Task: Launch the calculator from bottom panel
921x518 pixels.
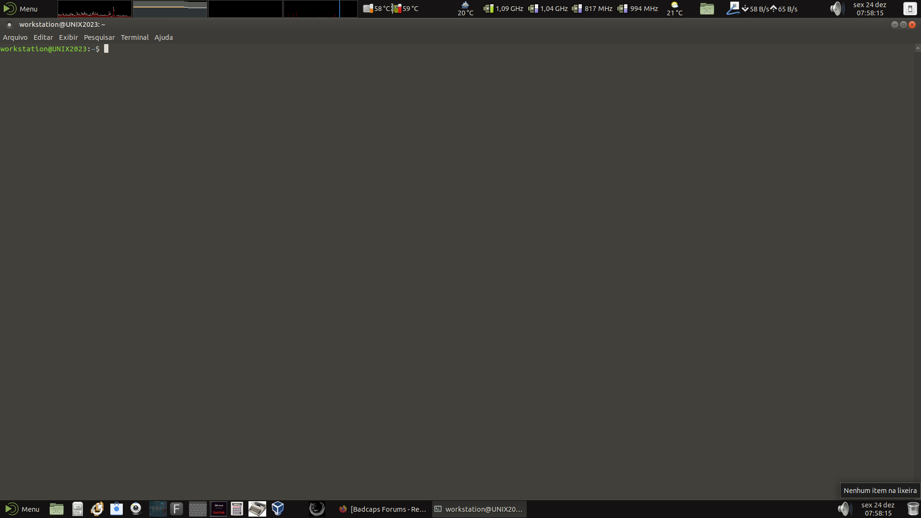Action: click(x=237, y=509)
